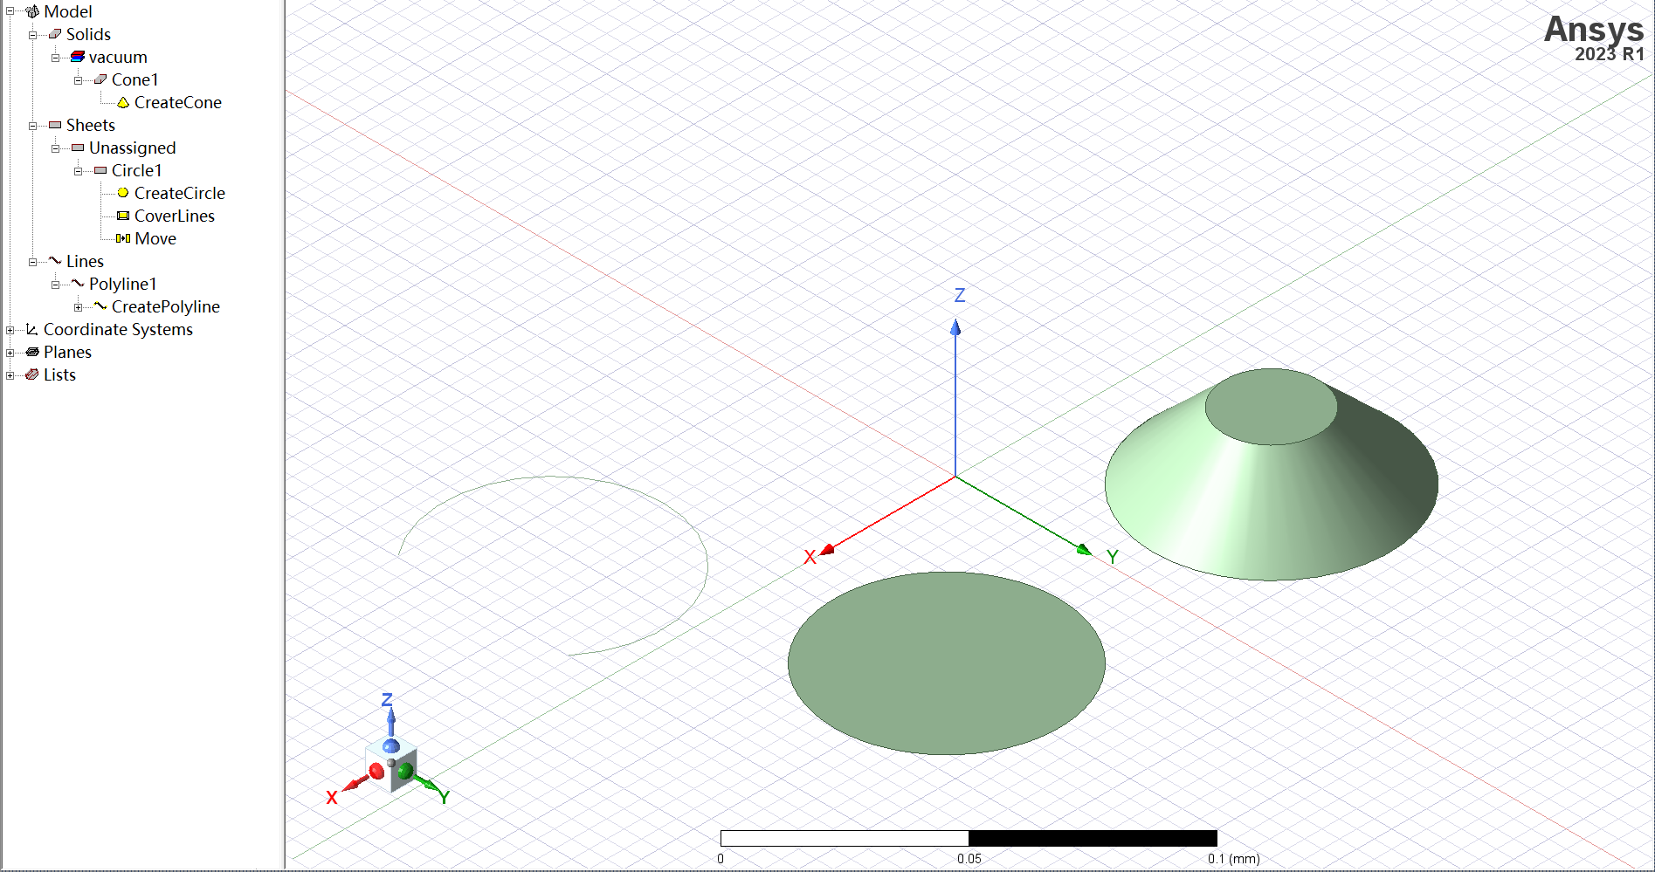Image resolution: width=1655 pixels, height=872 pixels.
Task: Click the Planes icon
Action: 32,352
